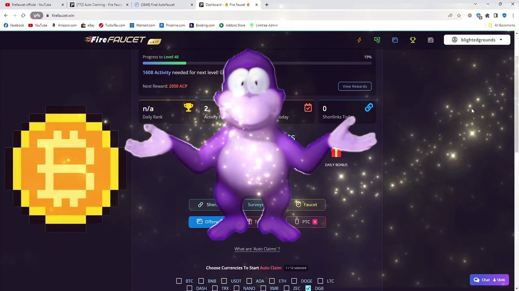Check the USDT currency checkbox

point(224,281)
